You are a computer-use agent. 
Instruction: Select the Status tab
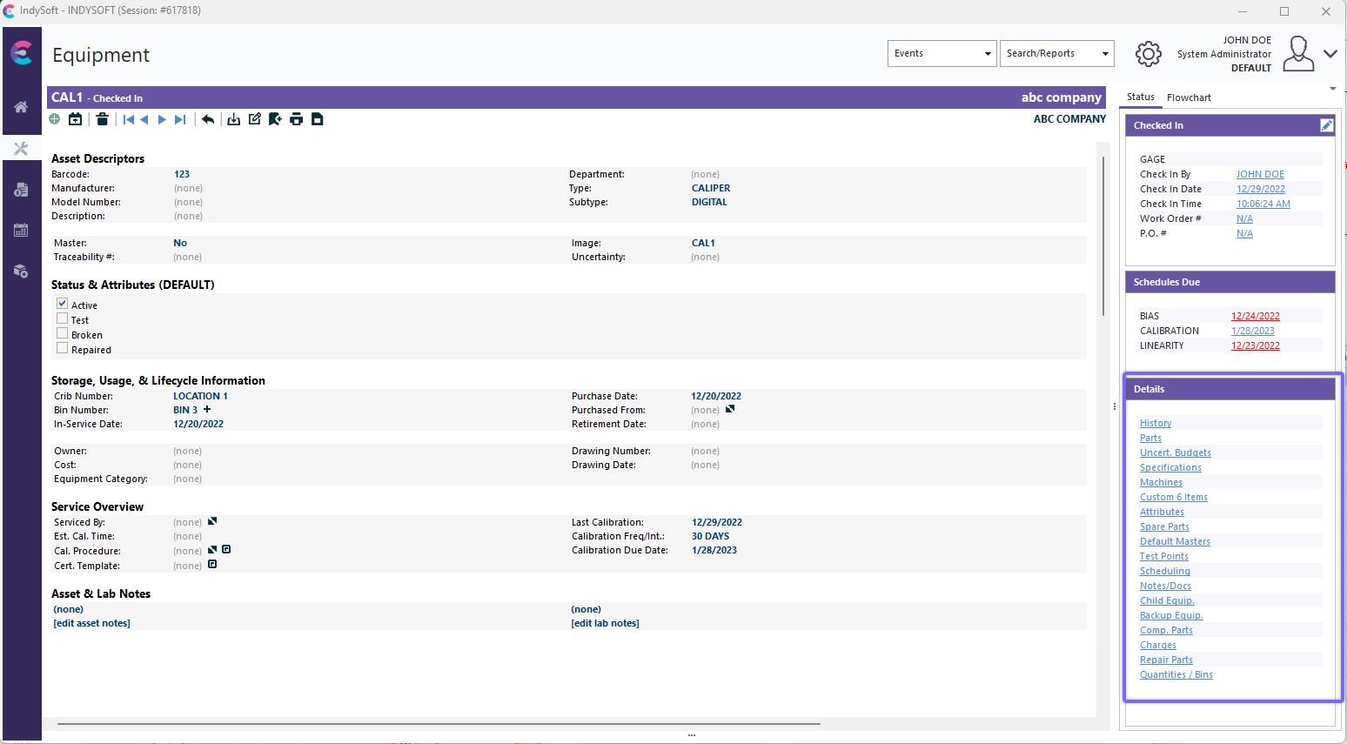pyautogui.click(x=1140, y=97)
